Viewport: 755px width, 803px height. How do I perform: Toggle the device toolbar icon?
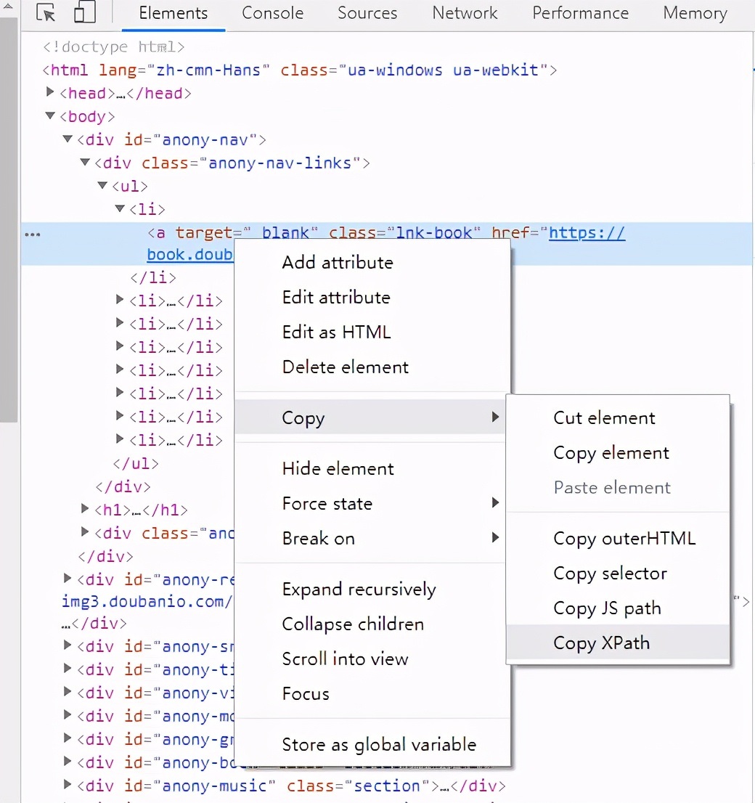[x=85, y=13]
